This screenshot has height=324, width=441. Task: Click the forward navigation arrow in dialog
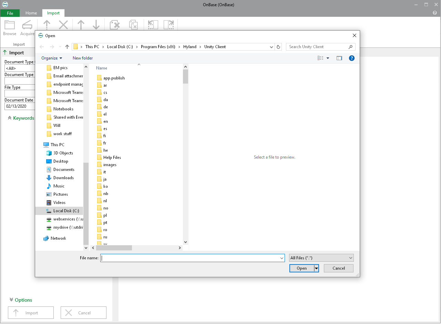52,47
